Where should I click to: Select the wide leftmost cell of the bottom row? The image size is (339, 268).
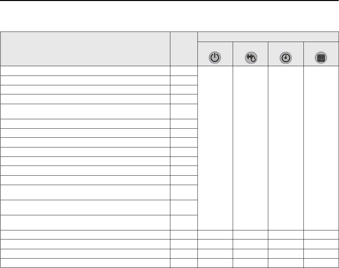[x=85, y=263]
